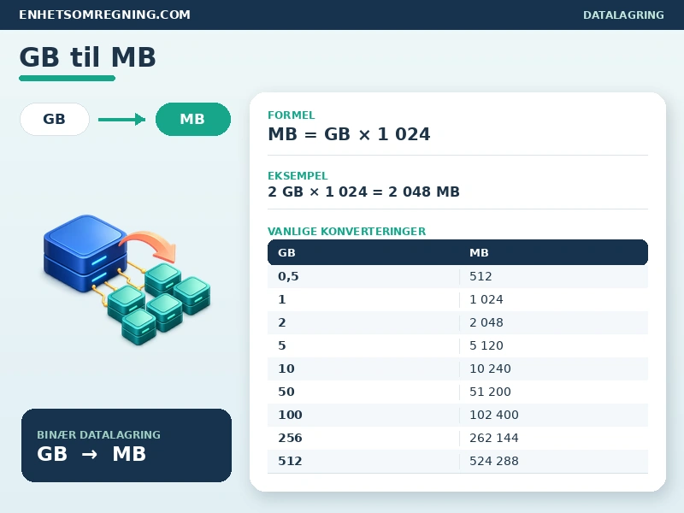Select the '524 288' MB table value
The width and height of the screenshot is (684, 513).
point(494,461)
